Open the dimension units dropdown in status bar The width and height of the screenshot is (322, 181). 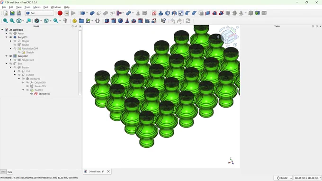point(307,178)
